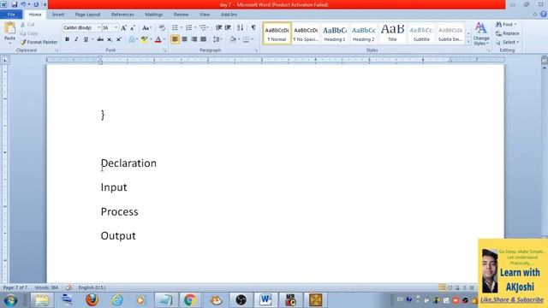Click the Copy command
This screenshot has height=308, width=548.
(29, 33)
